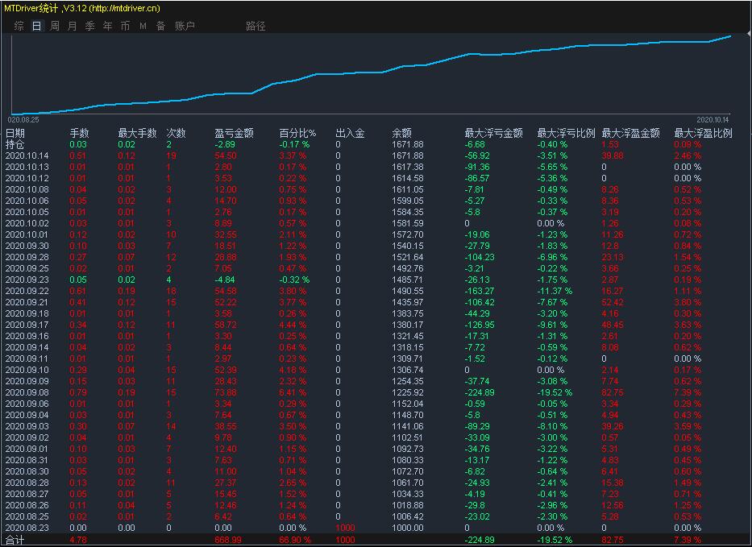Switch to the 年 yearly tab
This screenshot has width=752, height=547.
coord(107,26)
